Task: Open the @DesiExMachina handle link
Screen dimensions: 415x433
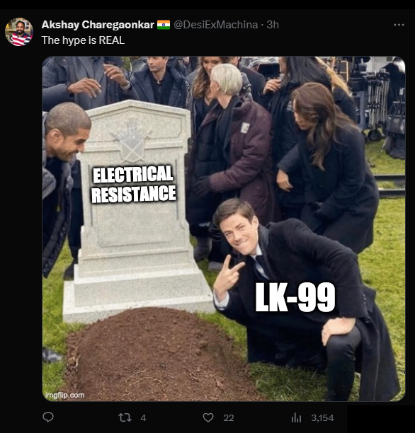Action: pos(216,25)
